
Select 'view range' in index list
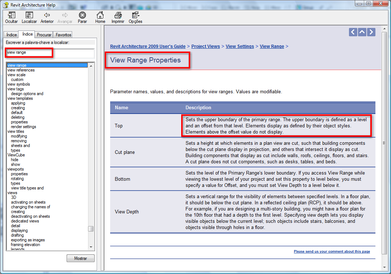(x=47, y=65)
